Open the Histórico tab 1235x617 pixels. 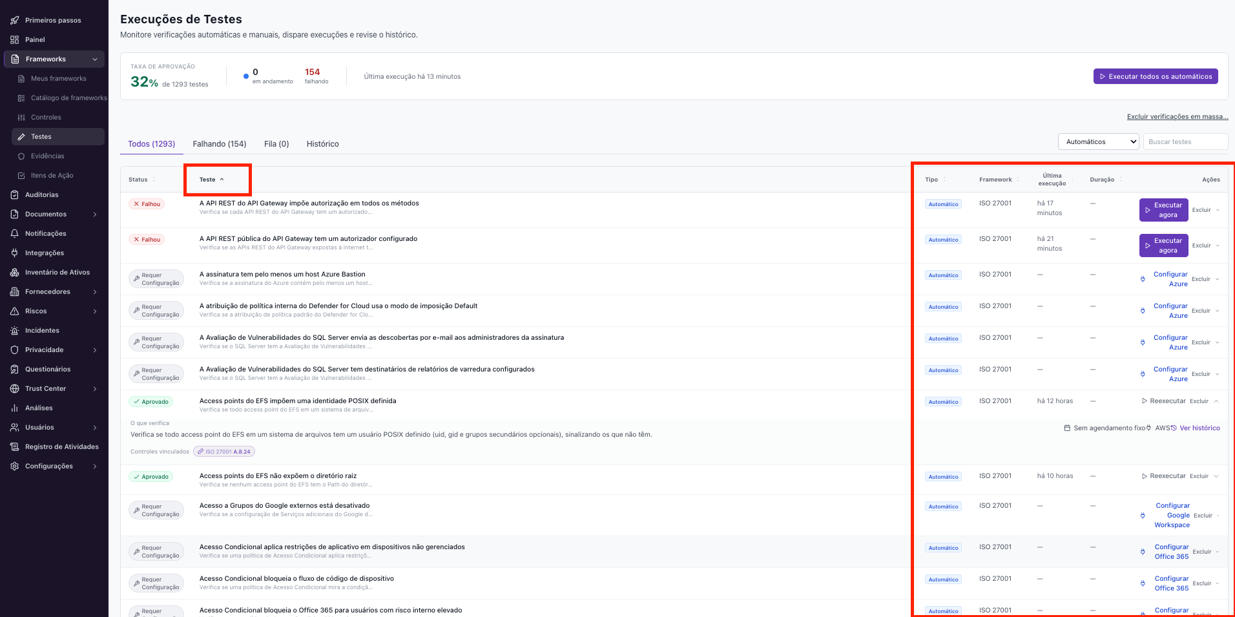tap(323, 143)
